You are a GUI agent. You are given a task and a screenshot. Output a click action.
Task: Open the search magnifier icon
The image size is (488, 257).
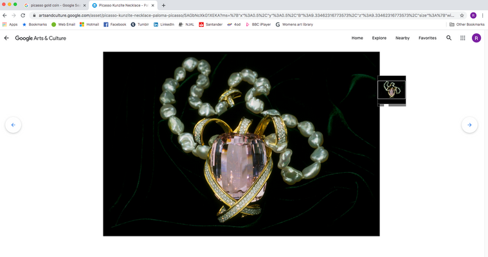[x=449, y=38]
